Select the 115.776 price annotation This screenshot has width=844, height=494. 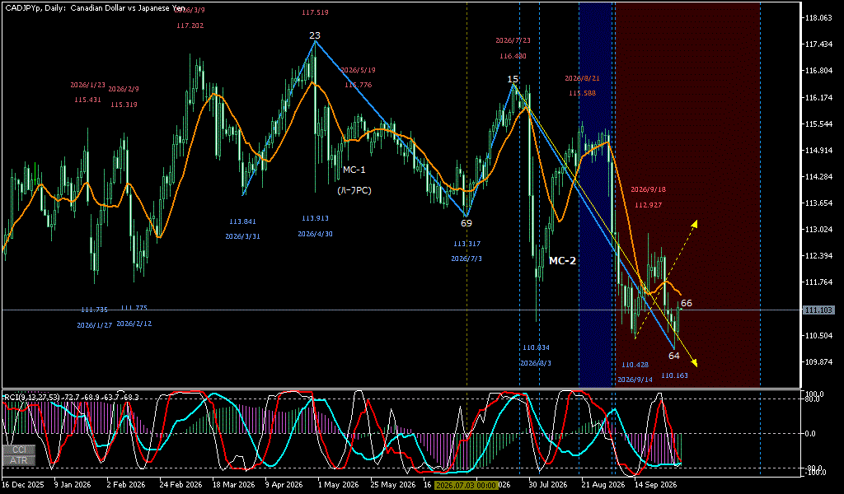click(358, 85)
